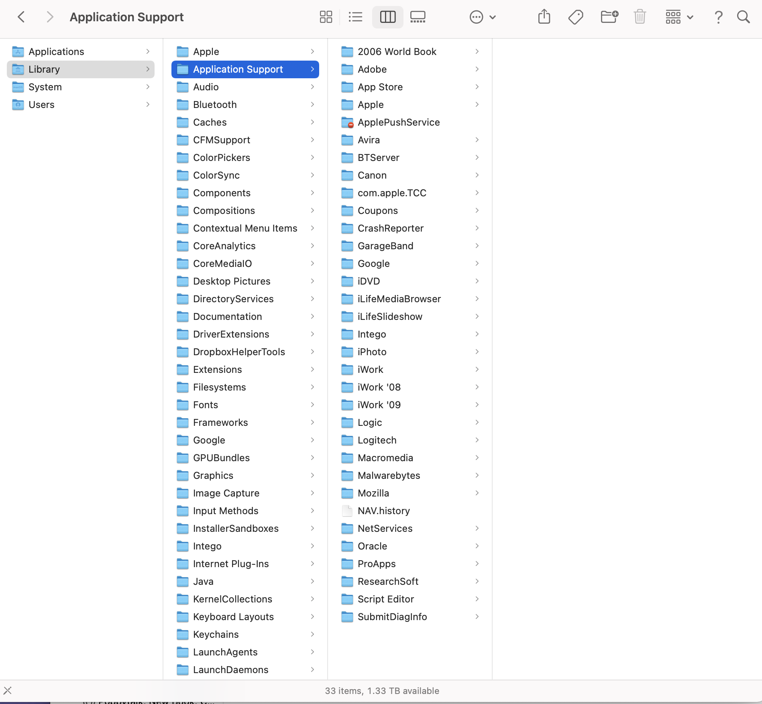Viewport: 762px width, 704px height.
Task: Expand the Desktop Pictures chevron
Action: [312, 281]
